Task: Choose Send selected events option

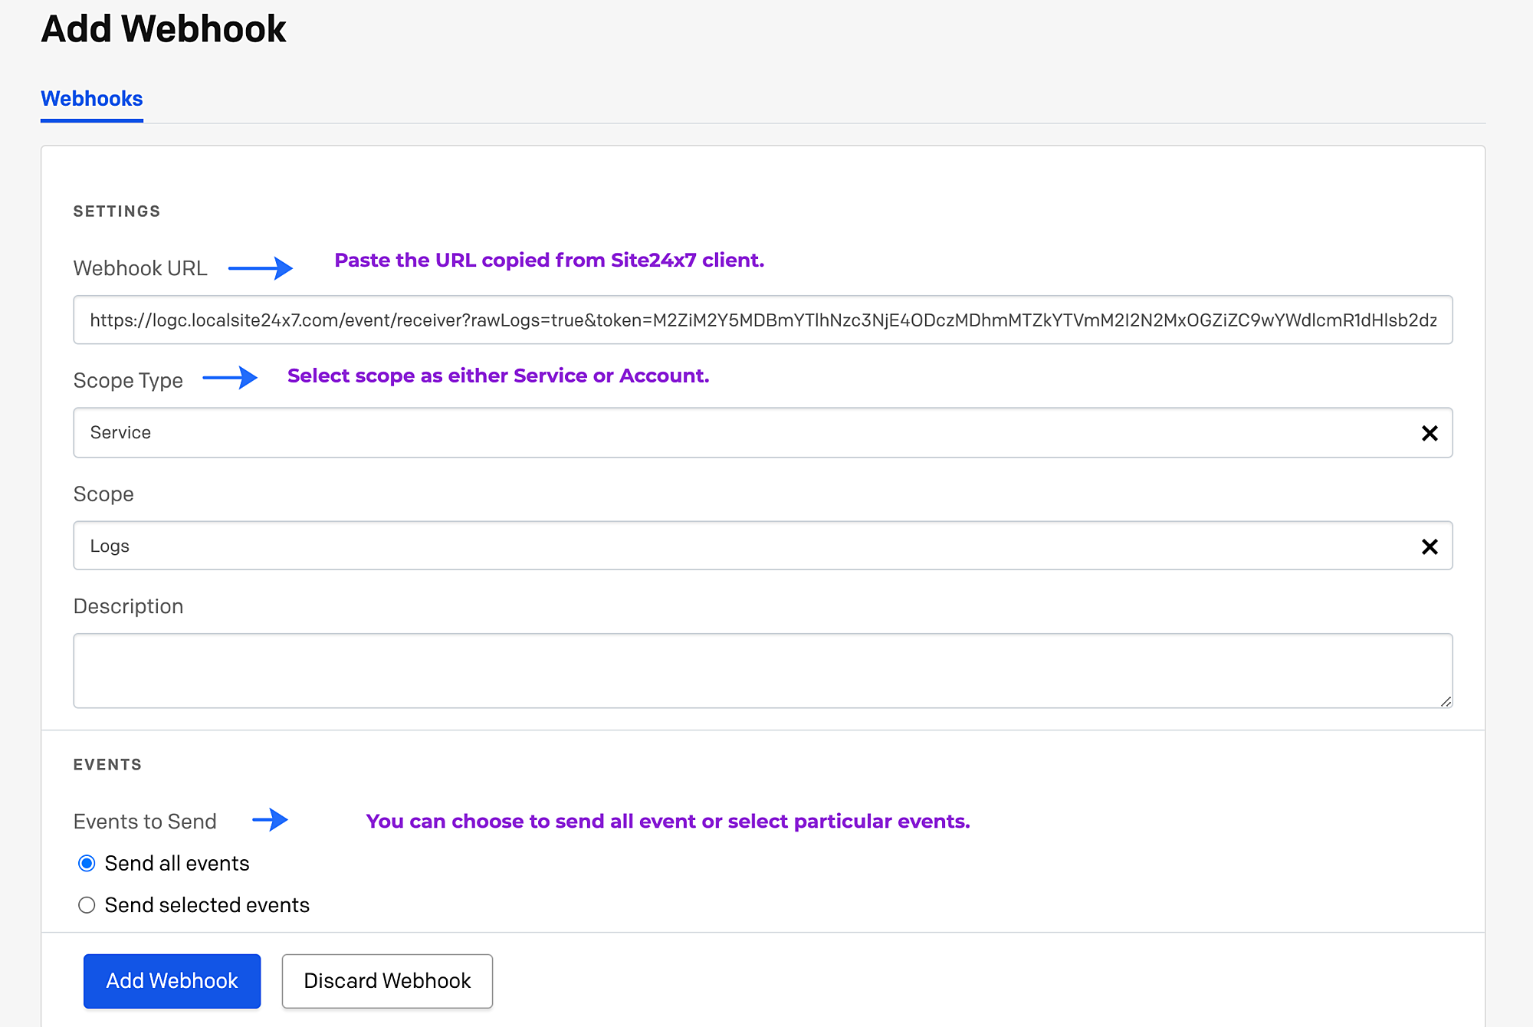Action: 87,904
